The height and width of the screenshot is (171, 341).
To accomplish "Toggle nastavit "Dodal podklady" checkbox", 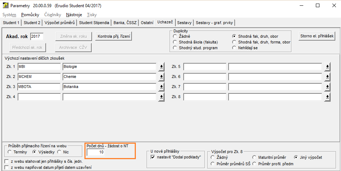I will click(153, 157).
